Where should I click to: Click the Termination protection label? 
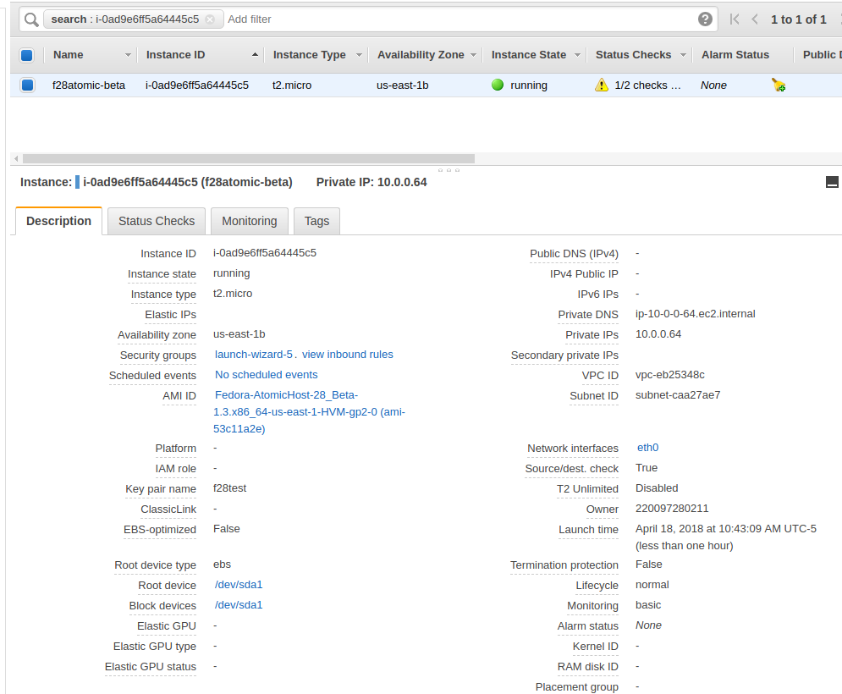coord(564,565)
